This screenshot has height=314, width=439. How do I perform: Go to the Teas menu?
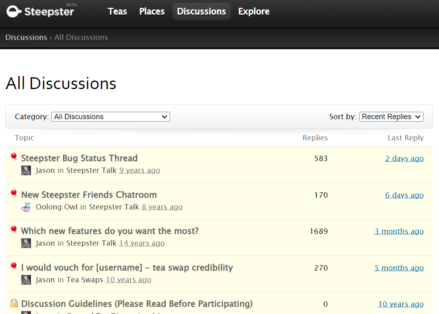pos(117,11)
